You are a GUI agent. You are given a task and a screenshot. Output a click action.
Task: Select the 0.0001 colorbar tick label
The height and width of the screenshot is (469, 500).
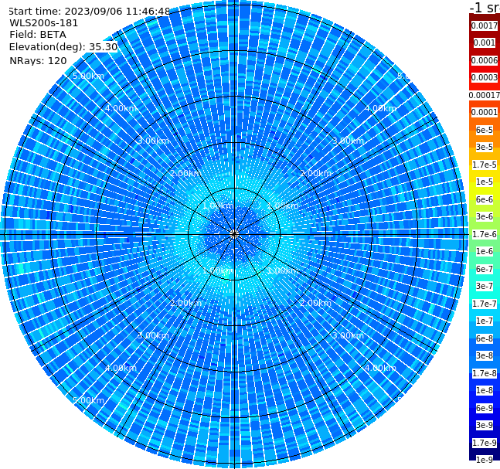pos(485,112)
